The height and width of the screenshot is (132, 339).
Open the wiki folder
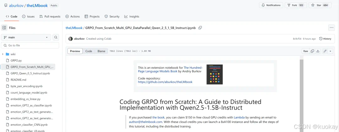[13, 54]
